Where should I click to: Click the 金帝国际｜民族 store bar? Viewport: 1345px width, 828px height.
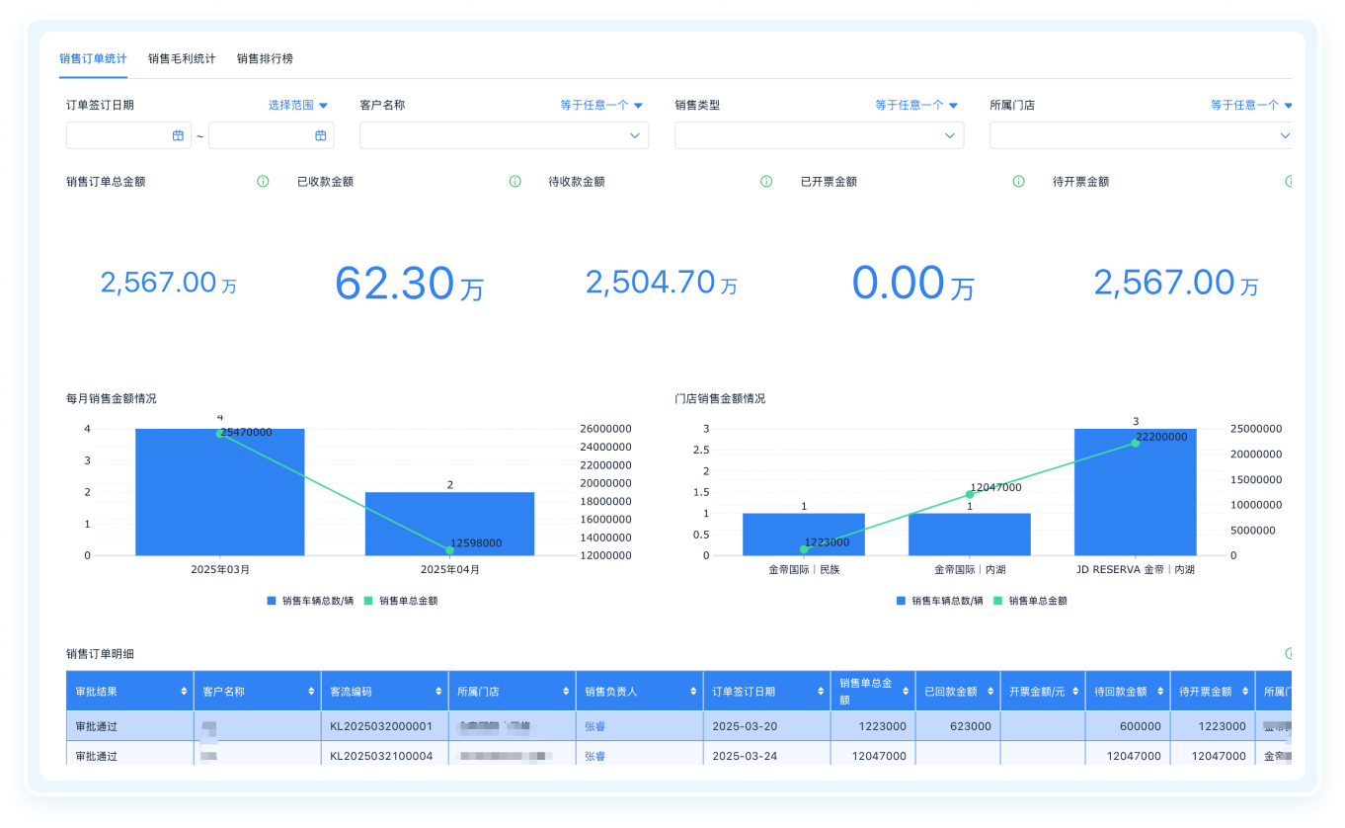pos(804,535)
